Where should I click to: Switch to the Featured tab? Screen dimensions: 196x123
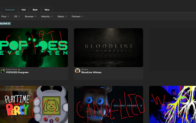[10, 10]
